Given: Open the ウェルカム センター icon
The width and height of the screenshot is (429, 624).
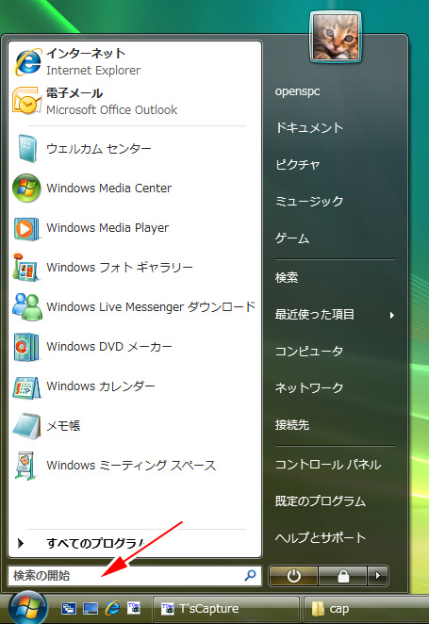Looking at the screenshot, I should [x=27, y=148].
